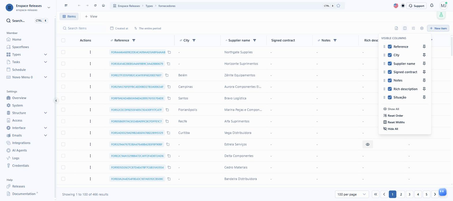The image size is (453, 201).
Task: Pin the Rich description column
Action: [424, 89]
